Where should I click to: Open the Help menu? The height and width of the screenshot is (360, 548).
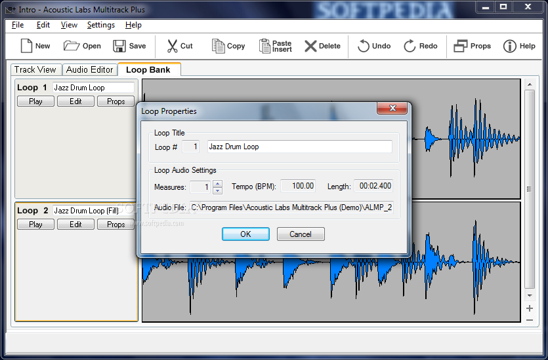pyautogui.click(x=133, y=25)
